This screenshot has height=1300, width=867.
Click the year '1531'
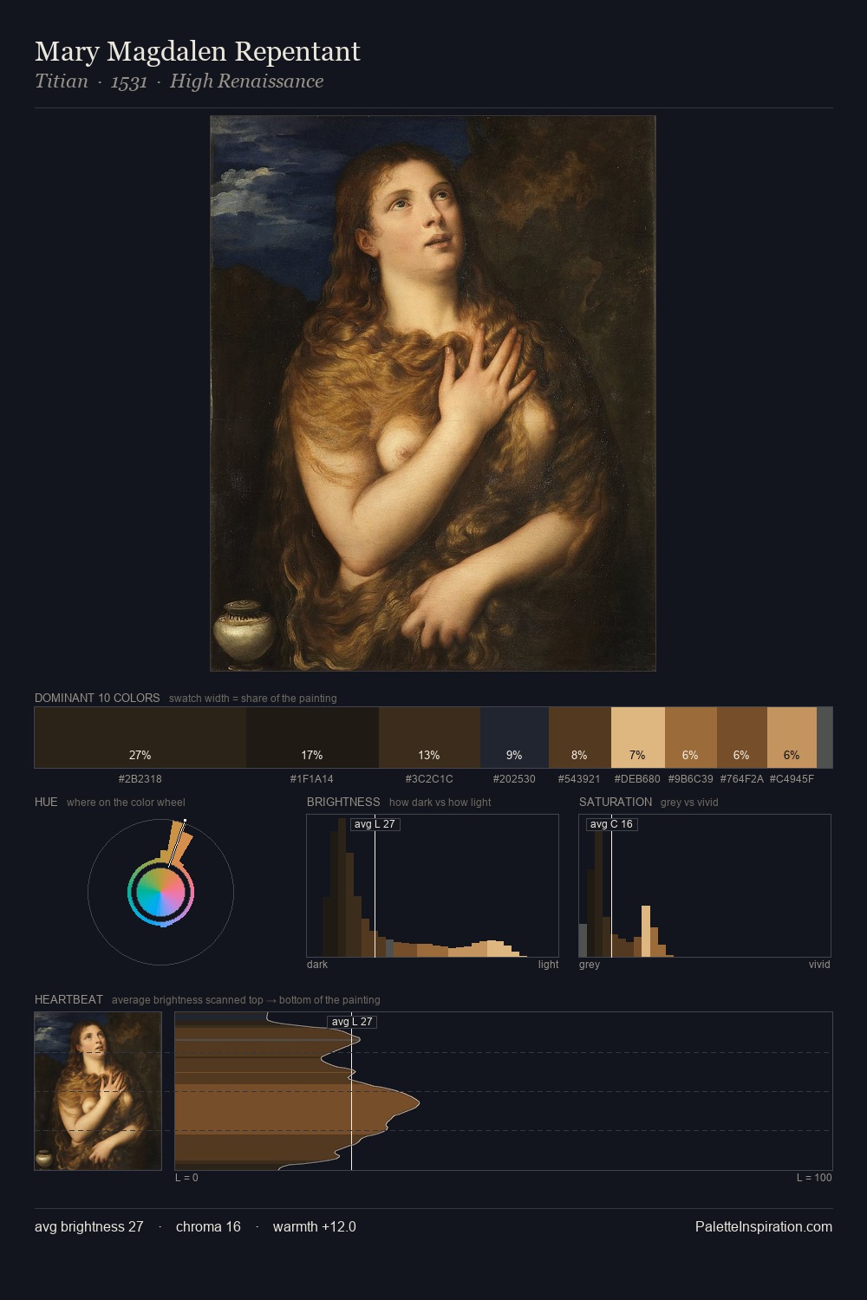(129, 81)
